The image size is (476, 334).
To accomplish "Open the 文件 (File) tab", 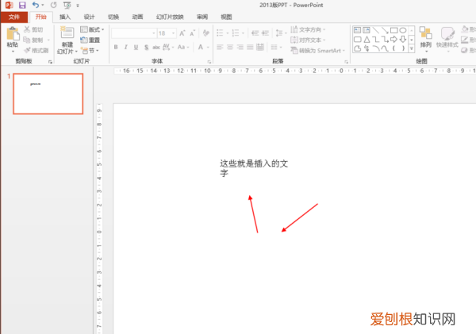I will [x=14, y=17].
